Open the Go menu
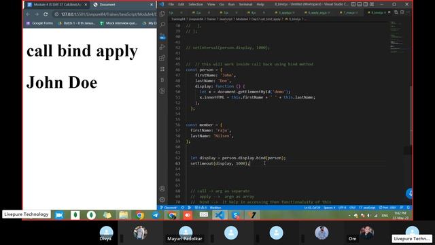This screenshot has width=435, height=245. (222, 4)
